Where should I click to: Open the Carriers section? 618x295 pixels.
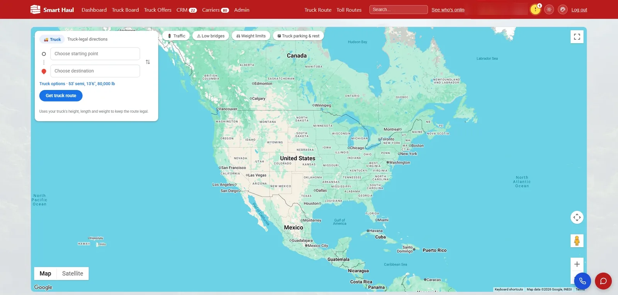216,10
